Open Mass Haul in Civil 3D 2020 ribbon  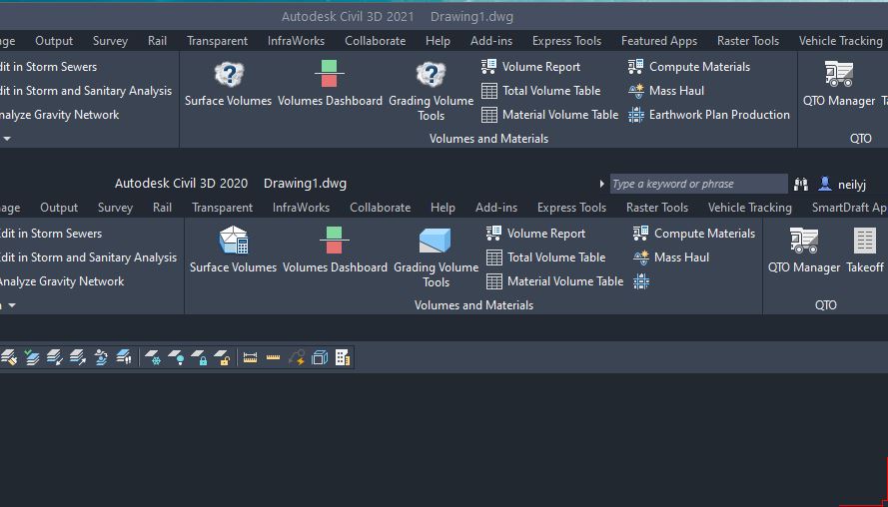pos(671,257)
